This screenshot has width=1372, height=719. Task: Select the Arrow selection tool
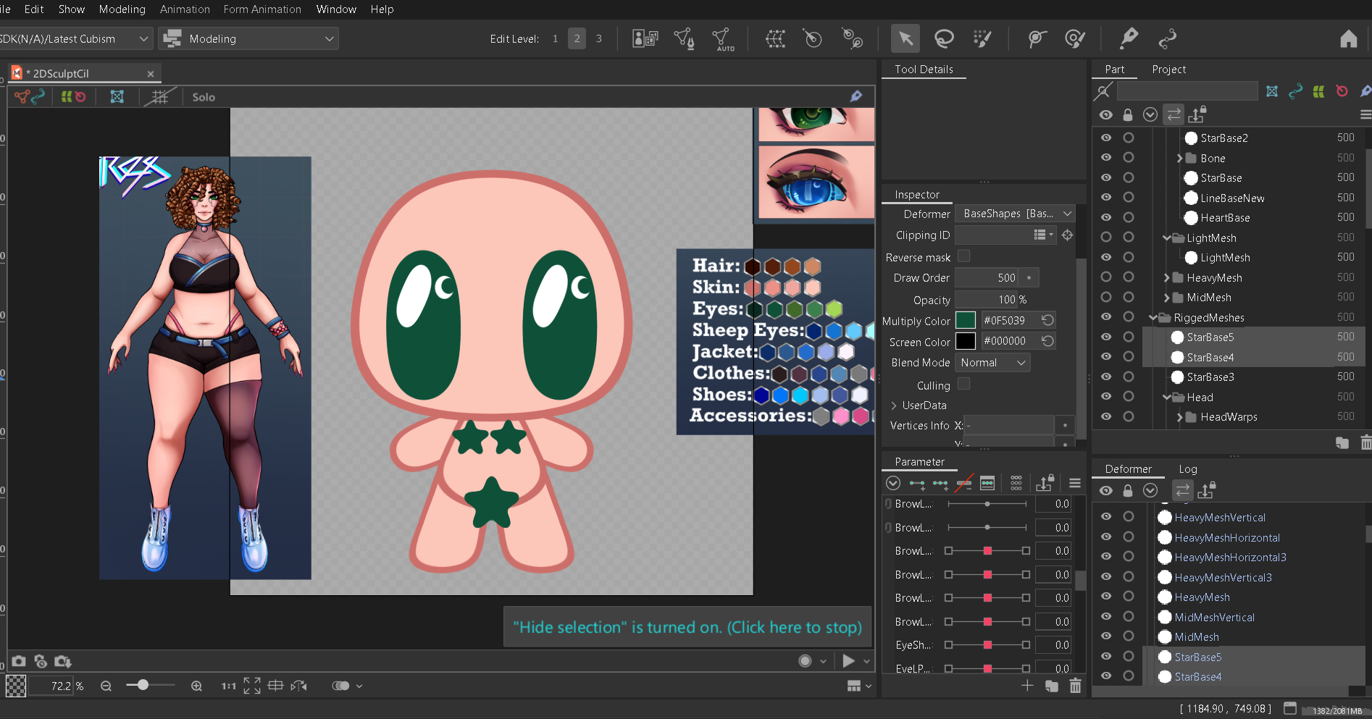pos(905,38)
